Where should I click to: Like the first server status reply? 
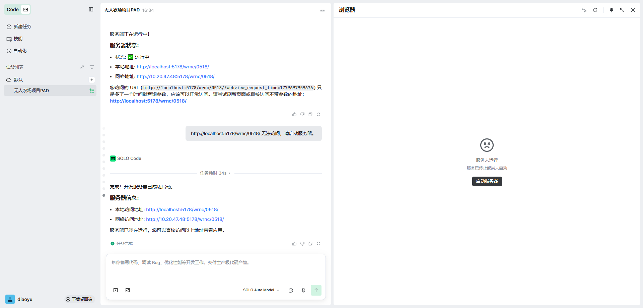tap(294, 114)
